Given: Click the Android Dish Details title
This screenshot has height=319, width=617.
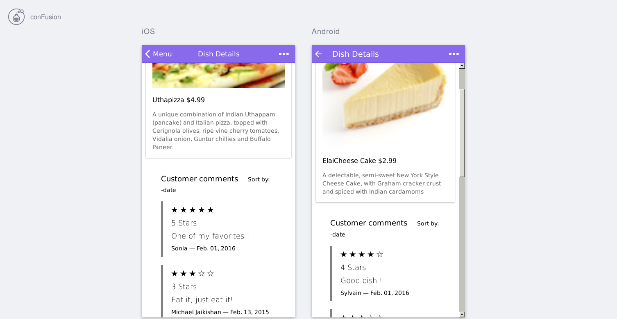Looking at the screenshot, I should [x=356, y=54].
